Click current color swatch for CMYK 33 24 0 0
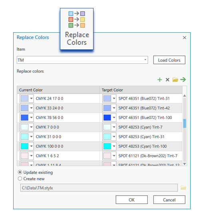The height and width of the screenshot is (216, 201). (x=24, y=108)
